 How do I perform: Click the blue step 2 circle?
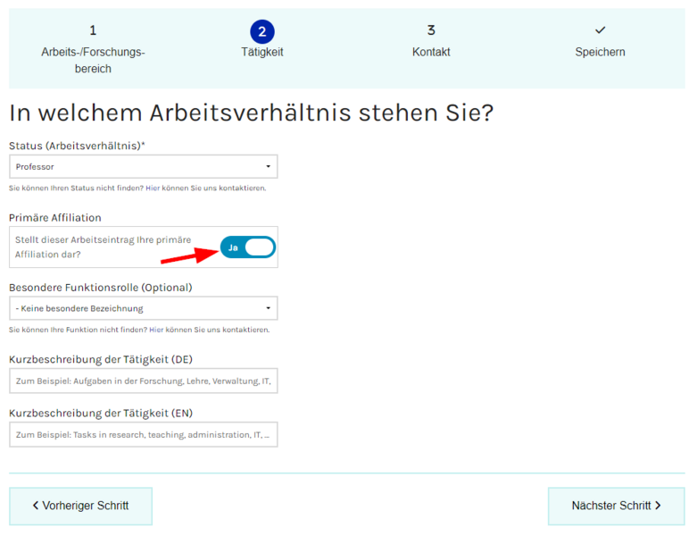(261, 31)
